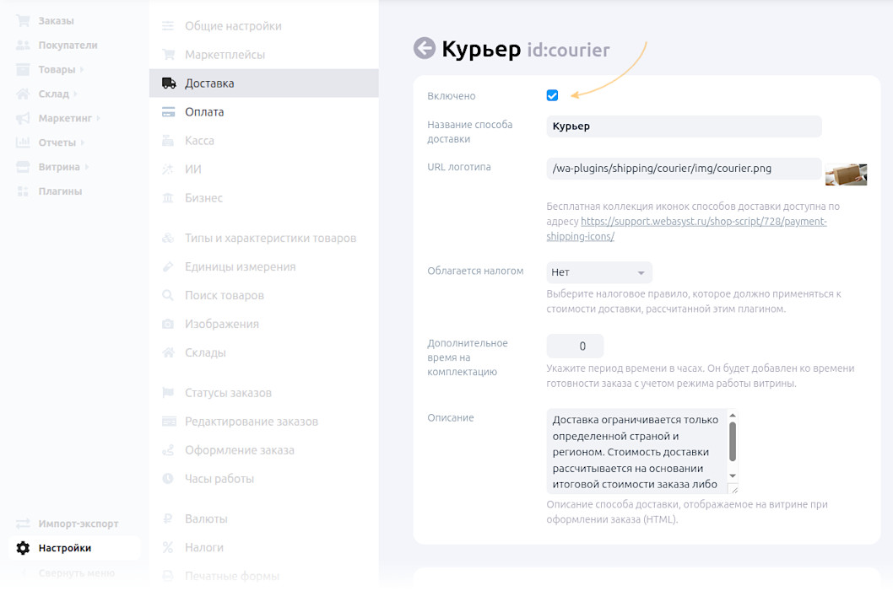The image size is (893, 591).
Task: Open the Часы работы settings section
Action: pyautogui.click(x=219, y=479)
